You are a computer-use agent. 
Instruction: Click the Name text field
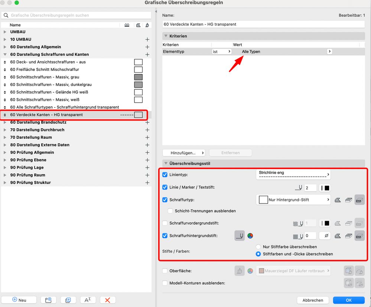point(264,24)
